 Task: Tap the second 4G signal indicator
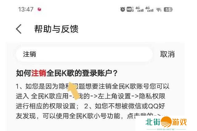point(149,10)
